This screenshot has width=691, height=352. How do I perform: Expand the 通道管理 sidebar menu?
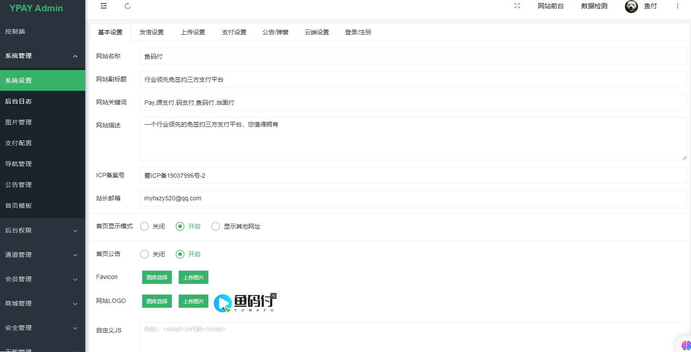click(43, 255)
